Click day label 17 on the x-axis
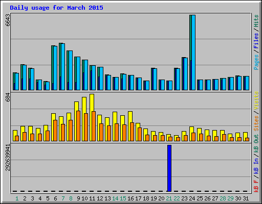The height and width of the screenshot is (204, 262). (x=138, y=198)
